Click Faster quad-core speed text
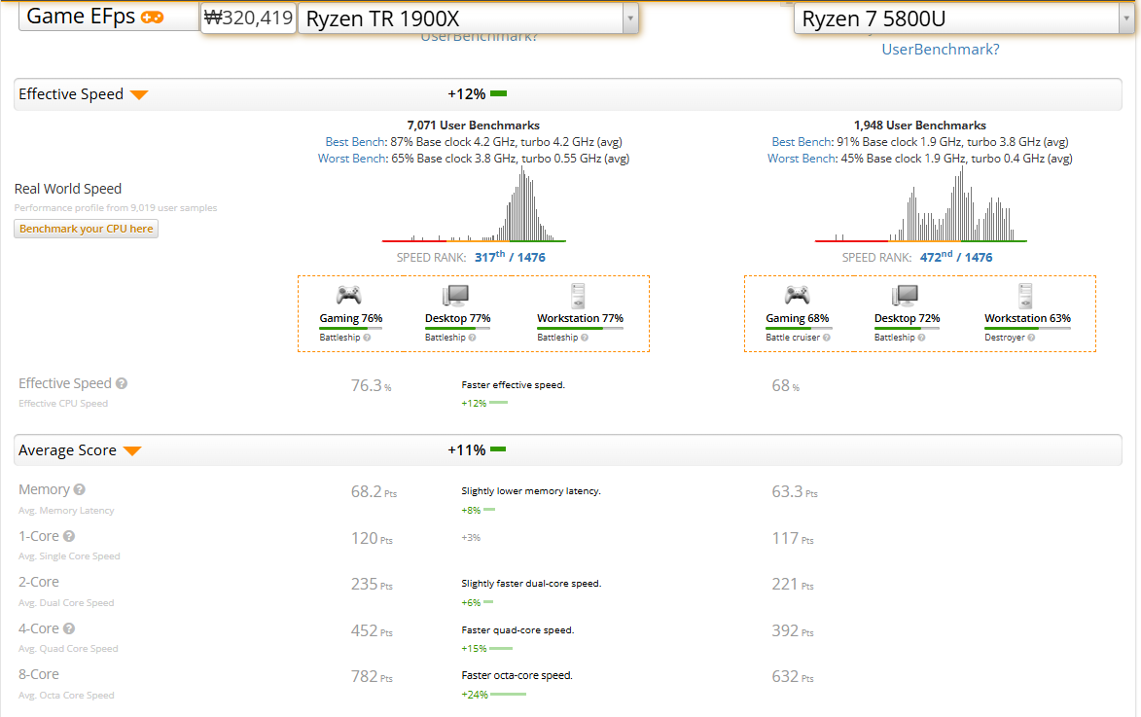1141x717 pixels. [x=517, y=630]
